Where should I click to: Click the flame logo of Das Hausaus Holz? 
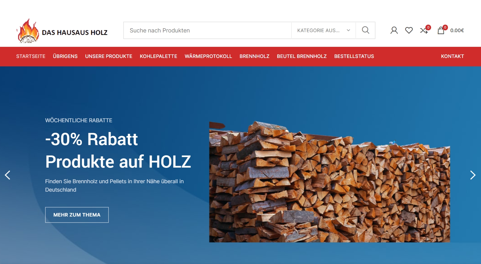[28, 31]
